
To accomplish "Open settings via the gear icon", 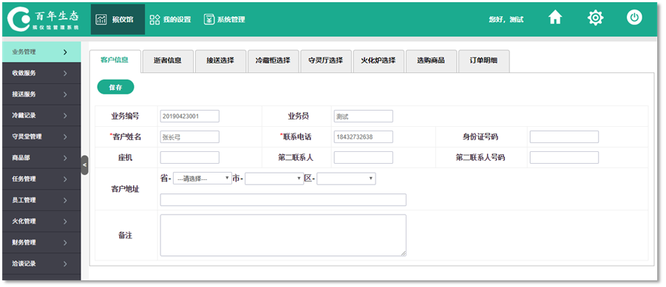I will [x=595, y=18].
